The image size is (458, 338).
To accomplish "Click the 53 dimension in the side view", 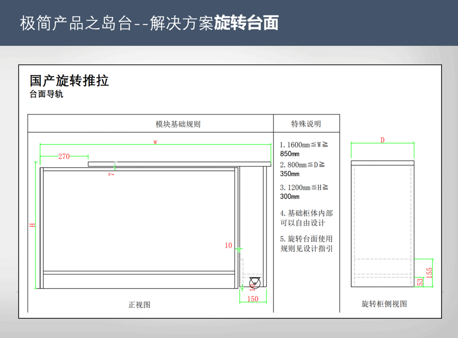I will click(420, 282).
